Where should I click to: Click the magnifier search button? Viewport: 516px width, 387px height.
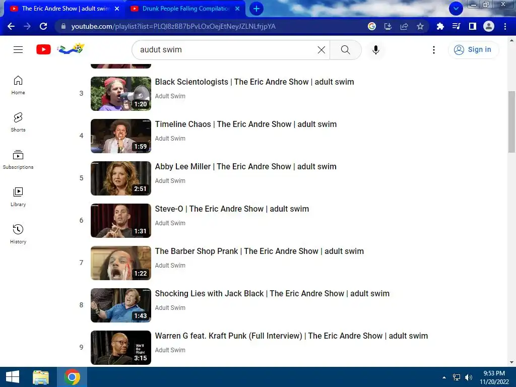click(x=345, y=50)
